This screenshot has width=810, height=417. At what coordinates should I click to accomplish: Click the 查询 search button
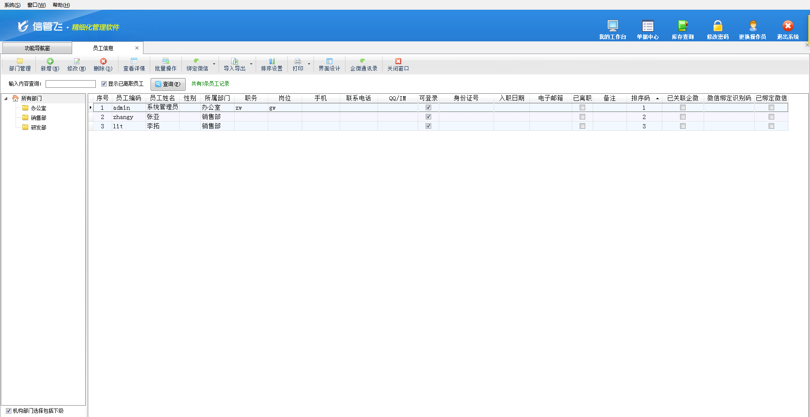click(168, 84)
